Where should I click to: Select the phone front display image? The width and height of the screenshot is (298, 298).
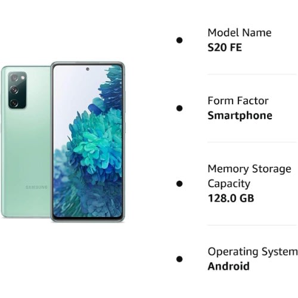tap(88, 142)
